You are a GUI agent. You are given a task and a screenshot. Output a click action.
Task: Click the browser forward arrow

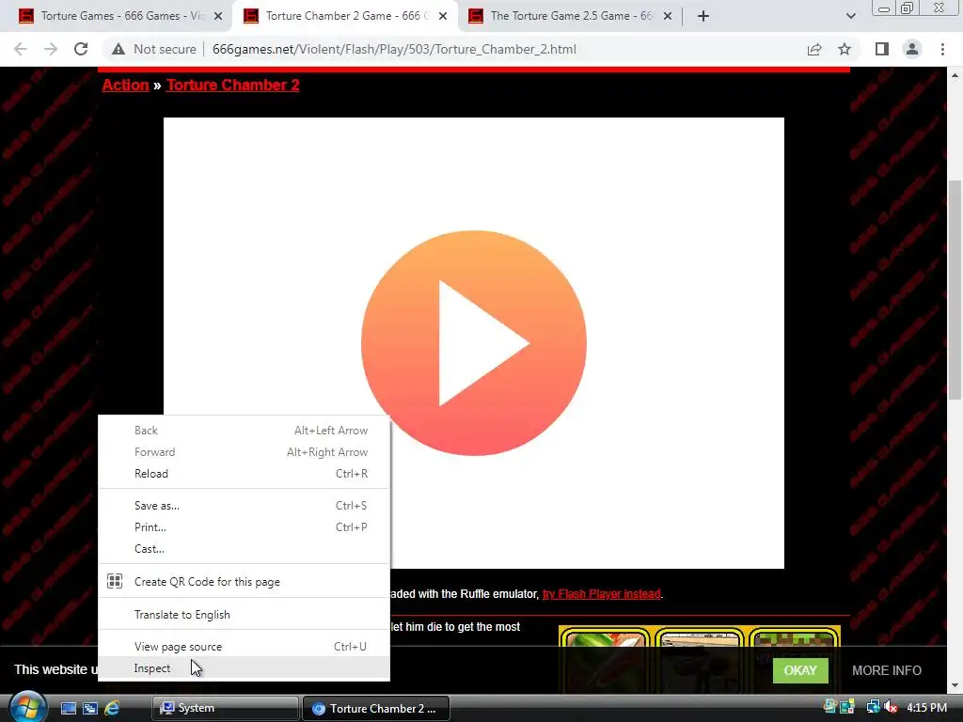tap(51, 49)
